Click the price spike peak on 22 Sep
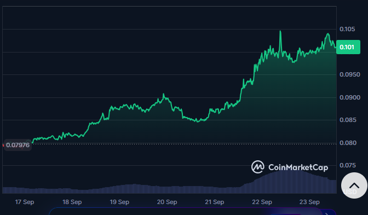368x215 pixels. tap(280, 31)
